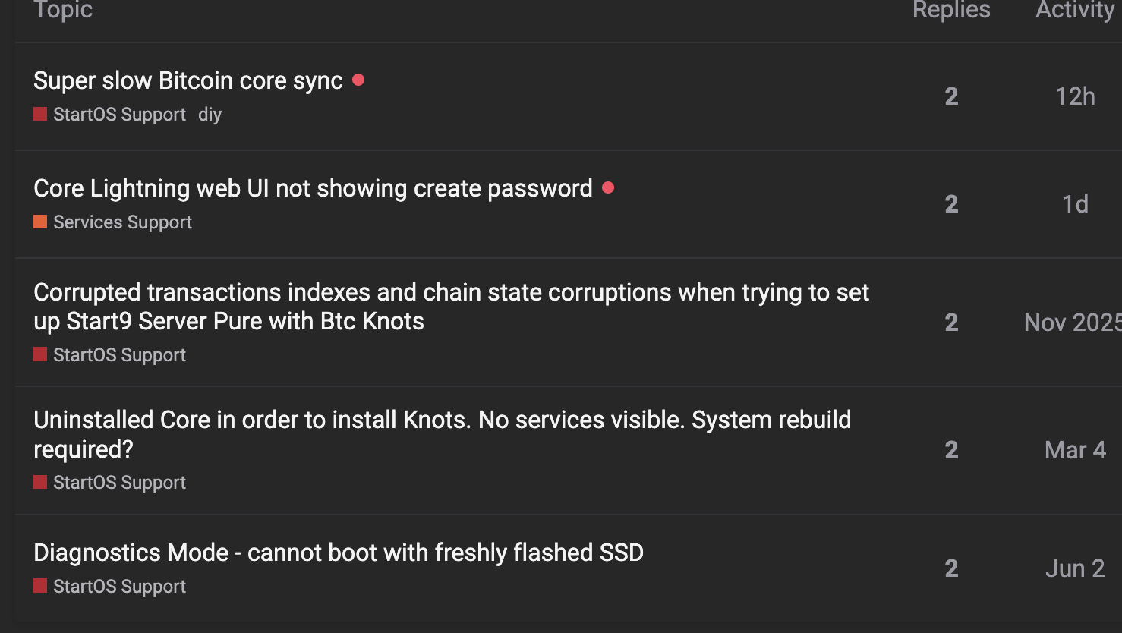Open Core Lightning web UI password topic
Viewport: 1122px width, 633px height.
tap(313, 188)
